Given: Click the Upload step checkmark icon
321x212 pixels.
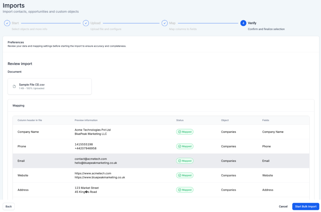Looking at the screenshot, I should tap(86, 23).
